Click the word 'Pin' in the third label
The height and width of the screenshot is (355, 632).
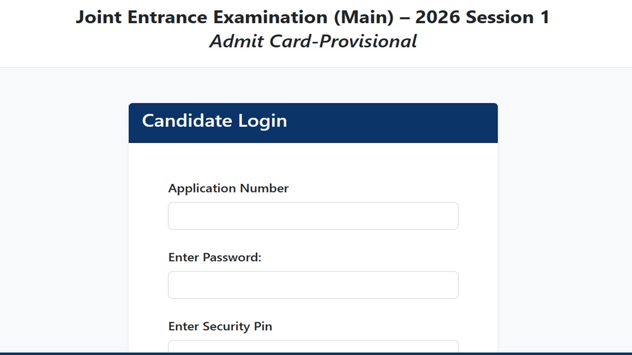(263, 327)
